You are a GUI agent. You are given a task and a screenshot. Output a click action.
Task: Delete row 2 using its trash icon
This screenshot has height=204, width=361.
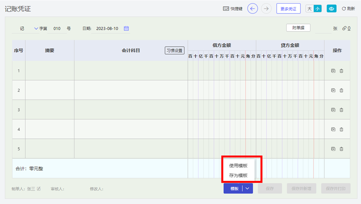tap(342, 90)
